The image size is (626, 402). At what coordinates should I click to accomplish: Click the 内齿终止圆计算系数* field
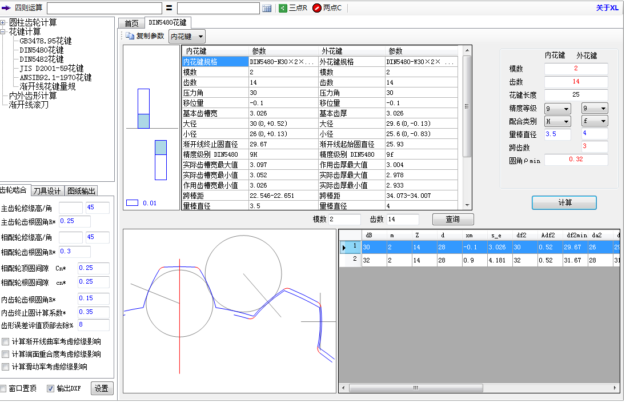click(x=94, y=312)
